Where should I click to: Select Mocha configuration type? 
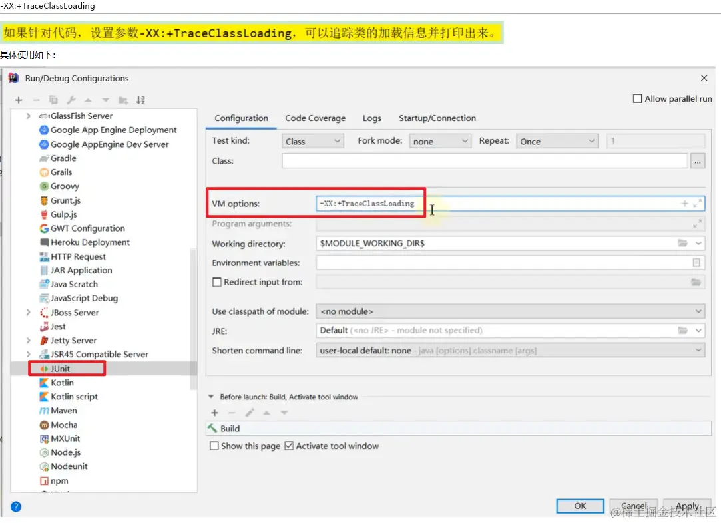click(64, 425)
